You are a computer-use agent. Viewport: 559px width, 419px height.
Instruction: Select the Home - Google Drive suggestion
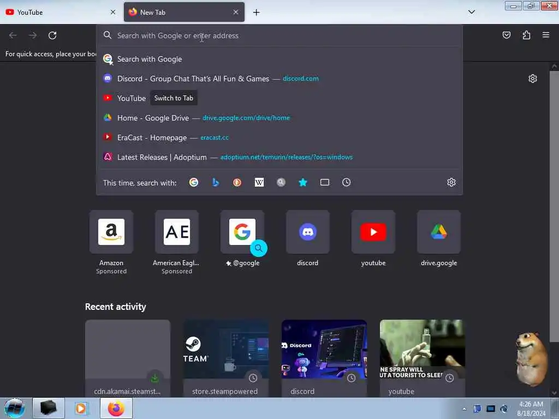click(x=279, y=118)
